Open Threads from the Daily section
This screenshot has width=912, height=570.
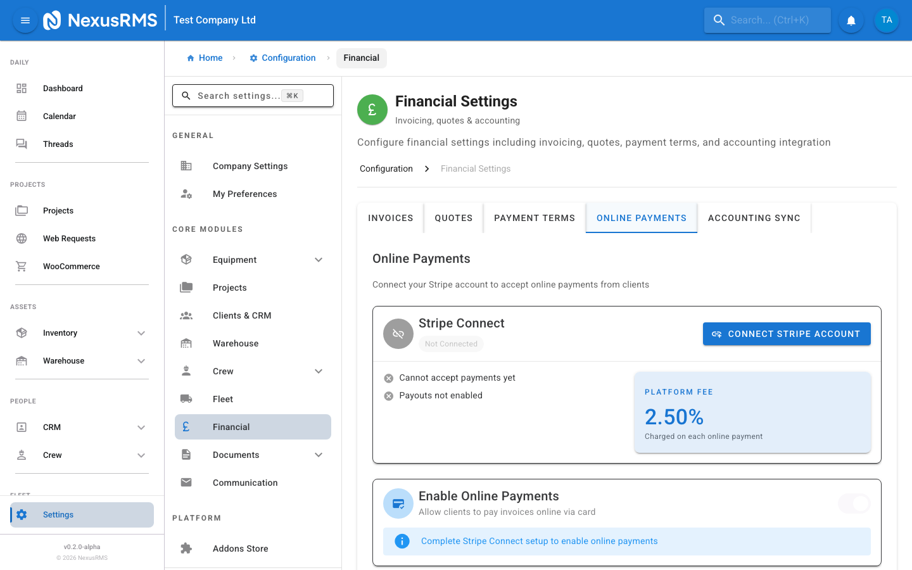(x=58, y=144)
